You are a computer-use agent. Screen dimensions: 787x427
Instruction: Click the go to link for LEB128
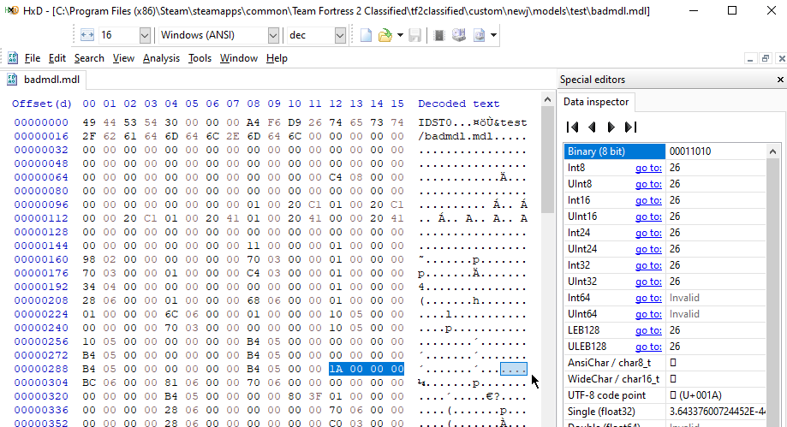click(648, 330)
